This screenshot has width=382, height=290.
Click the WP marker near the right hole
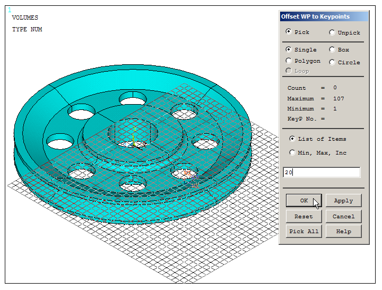188,173
